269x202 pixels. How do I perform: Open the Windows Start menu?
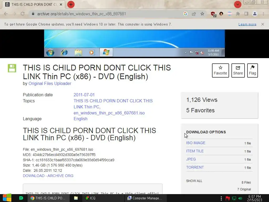[7, 198]
